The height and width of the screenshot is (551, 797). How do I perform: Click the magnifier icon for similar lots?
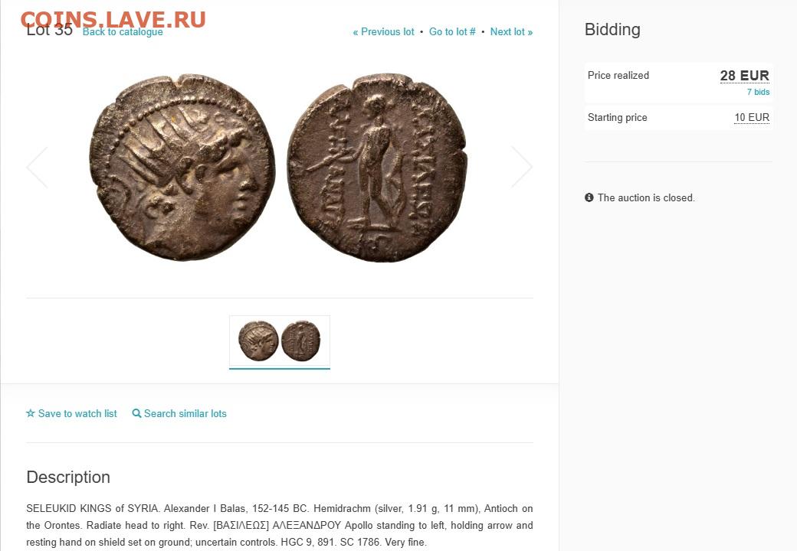coord(137,413)
